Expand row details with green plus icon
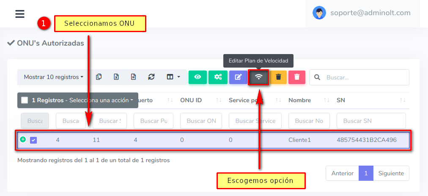Image resolution: width=428 pixels, height=196 pixels. [x=23, y=139]
